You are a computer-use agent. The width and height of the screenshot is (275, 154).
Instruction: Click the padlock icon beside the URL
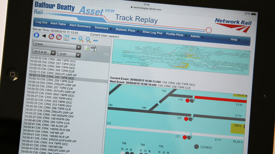[x=132, y=7]
